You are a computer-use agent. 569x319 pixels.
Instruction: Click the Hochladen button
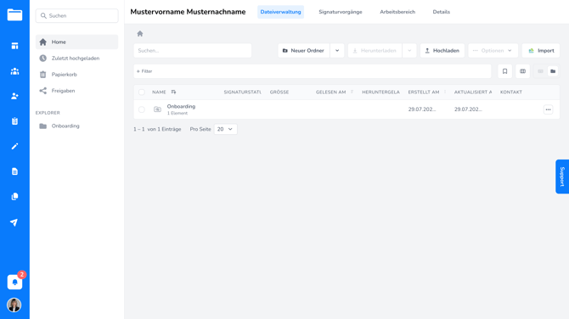(x=442, y=51)
